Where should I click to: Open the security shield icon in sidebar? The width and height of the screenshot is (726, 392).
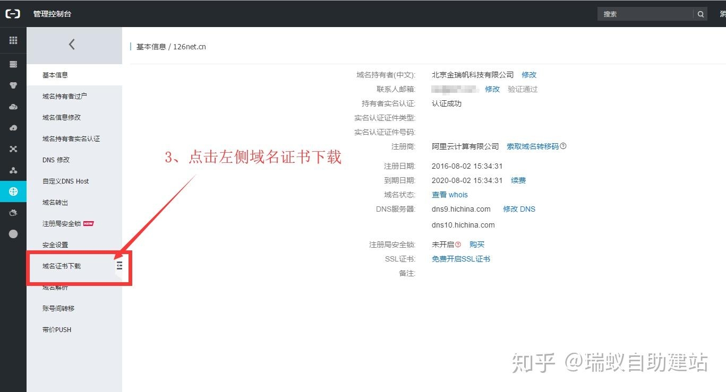click(x=13, y=85)
